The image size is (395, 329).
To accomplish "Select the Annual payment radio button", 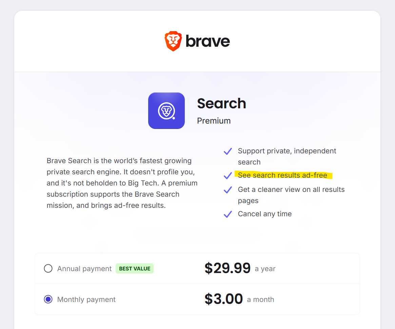I will pos(48,268).
